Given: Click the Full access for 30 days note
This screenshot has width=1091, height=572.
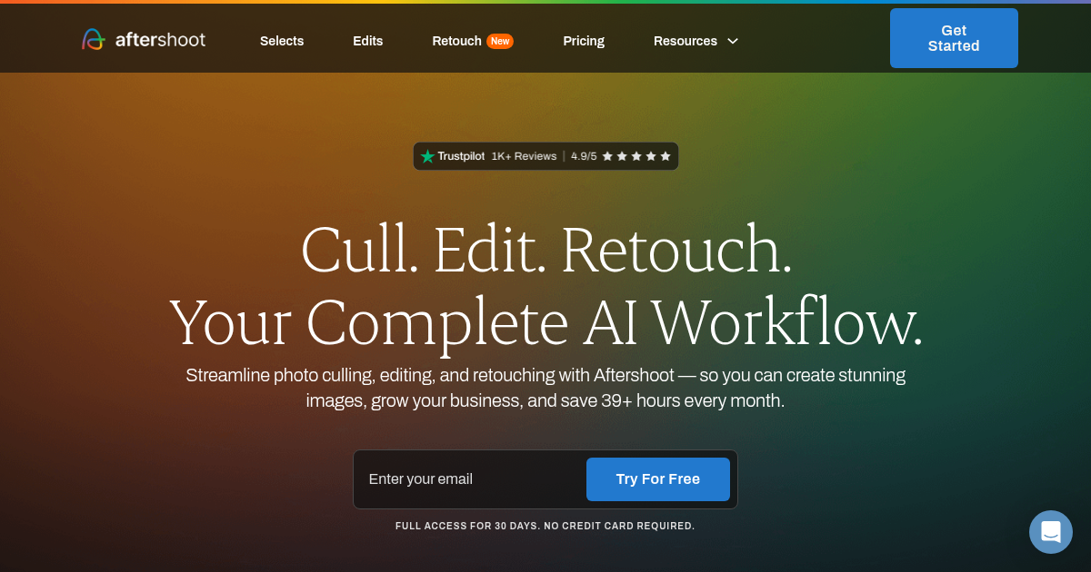Looking at the screenshot, I should pyautogui.click(x=545, y=526).
